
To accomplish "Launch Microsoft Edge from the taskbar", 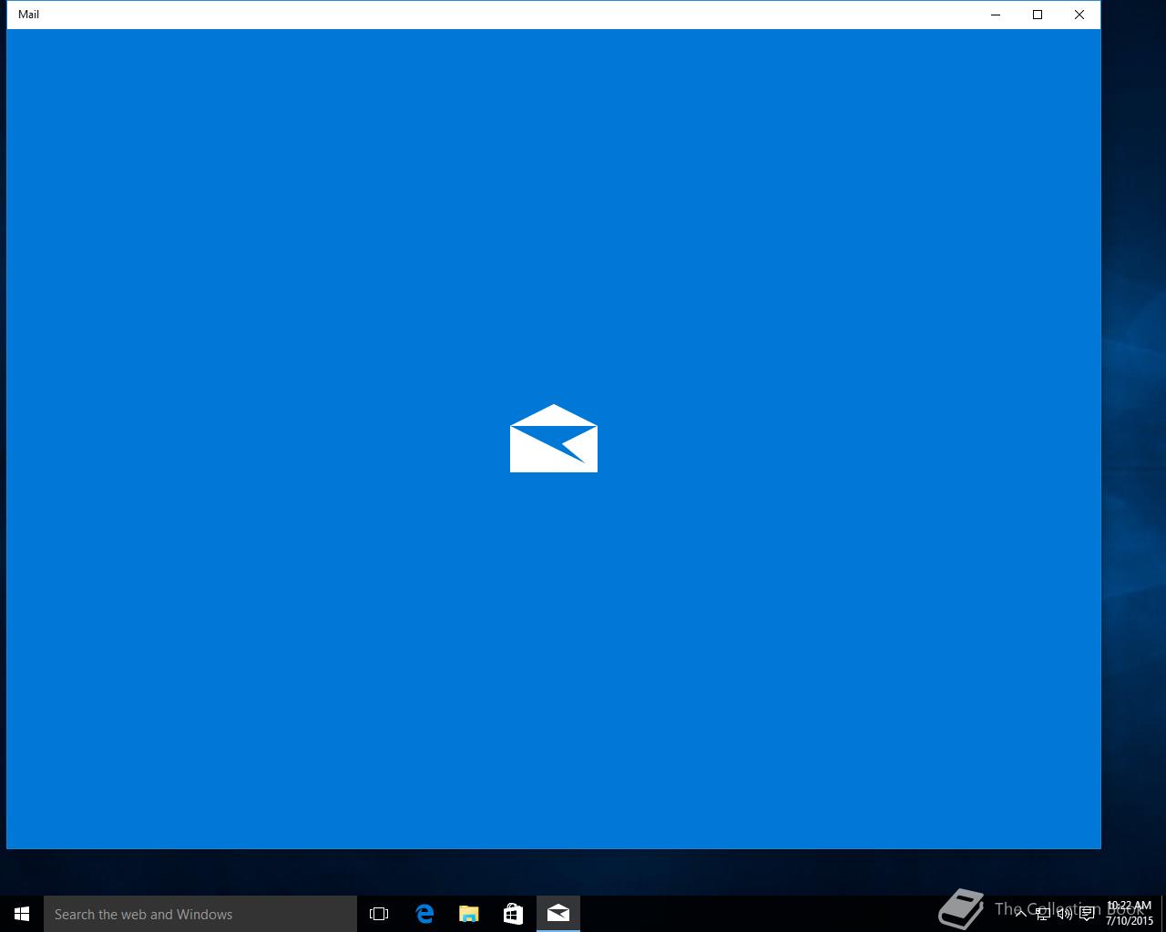I will [424, 914].
